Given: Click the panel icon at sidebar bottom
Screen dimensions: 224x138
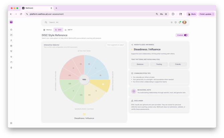Looking at the screenshot, I should click(11, 123).
